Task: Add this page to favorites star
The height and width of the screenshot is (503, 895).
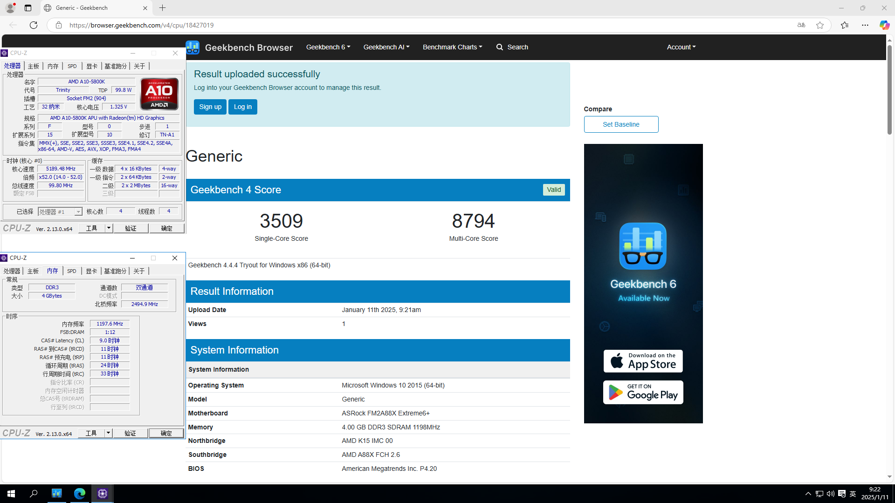Action: click(820, 25)
